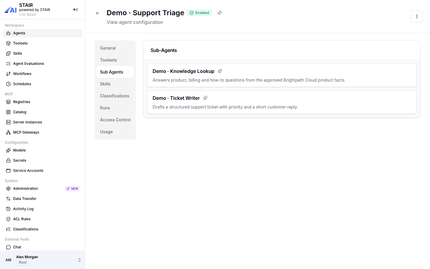
Task: Open the Demo · Ticket Writer card
Action: point(282,102)
